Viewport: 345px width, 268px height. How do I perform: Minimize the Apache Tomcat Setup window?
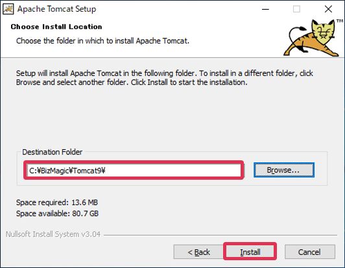266,9
